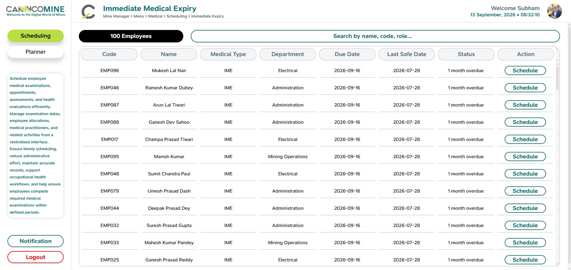The height and width of the screenshot is (270, 571).
Task: Sort by Name column header
Action: [169, 54]
